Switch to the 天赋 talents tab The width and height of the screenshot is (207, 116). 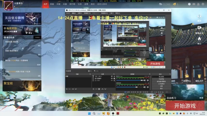coord(58,4)
